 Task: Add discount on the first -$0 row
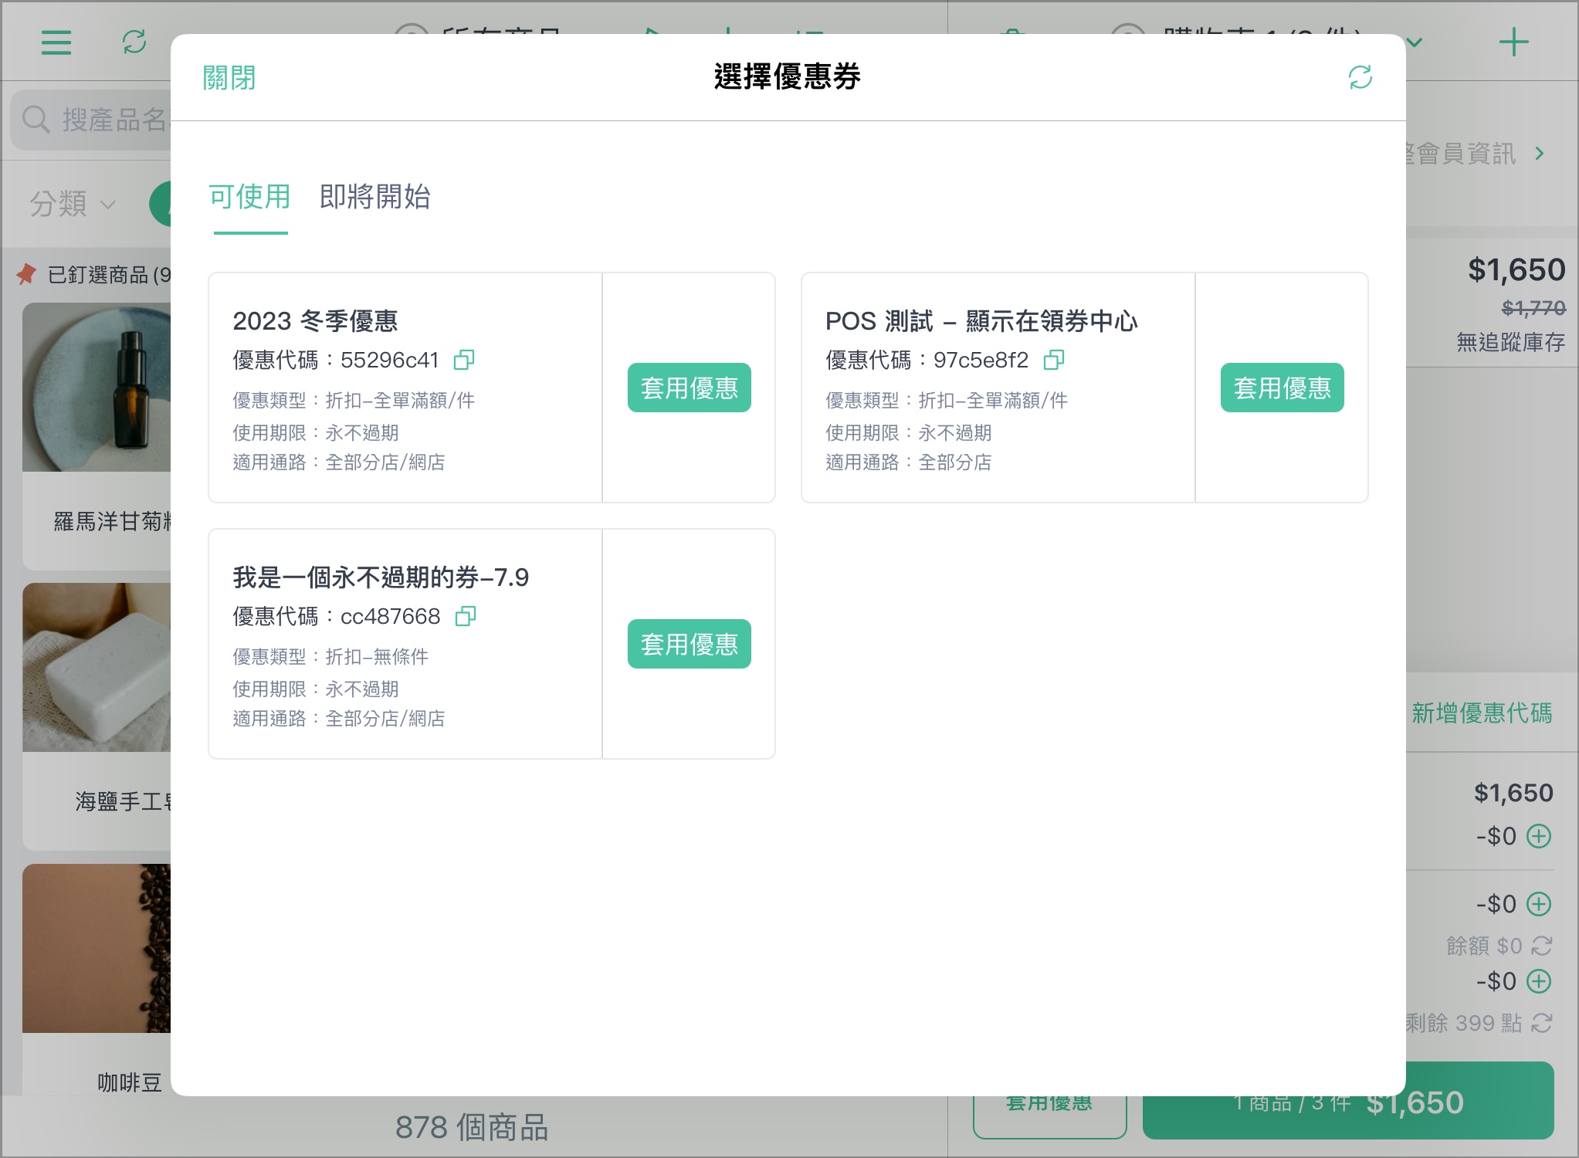click(1539, 836)
